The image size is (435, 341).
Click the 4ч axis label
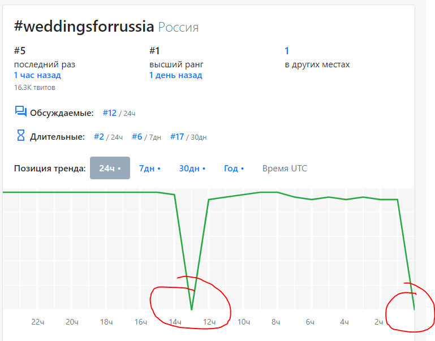(x=344, y=322)
